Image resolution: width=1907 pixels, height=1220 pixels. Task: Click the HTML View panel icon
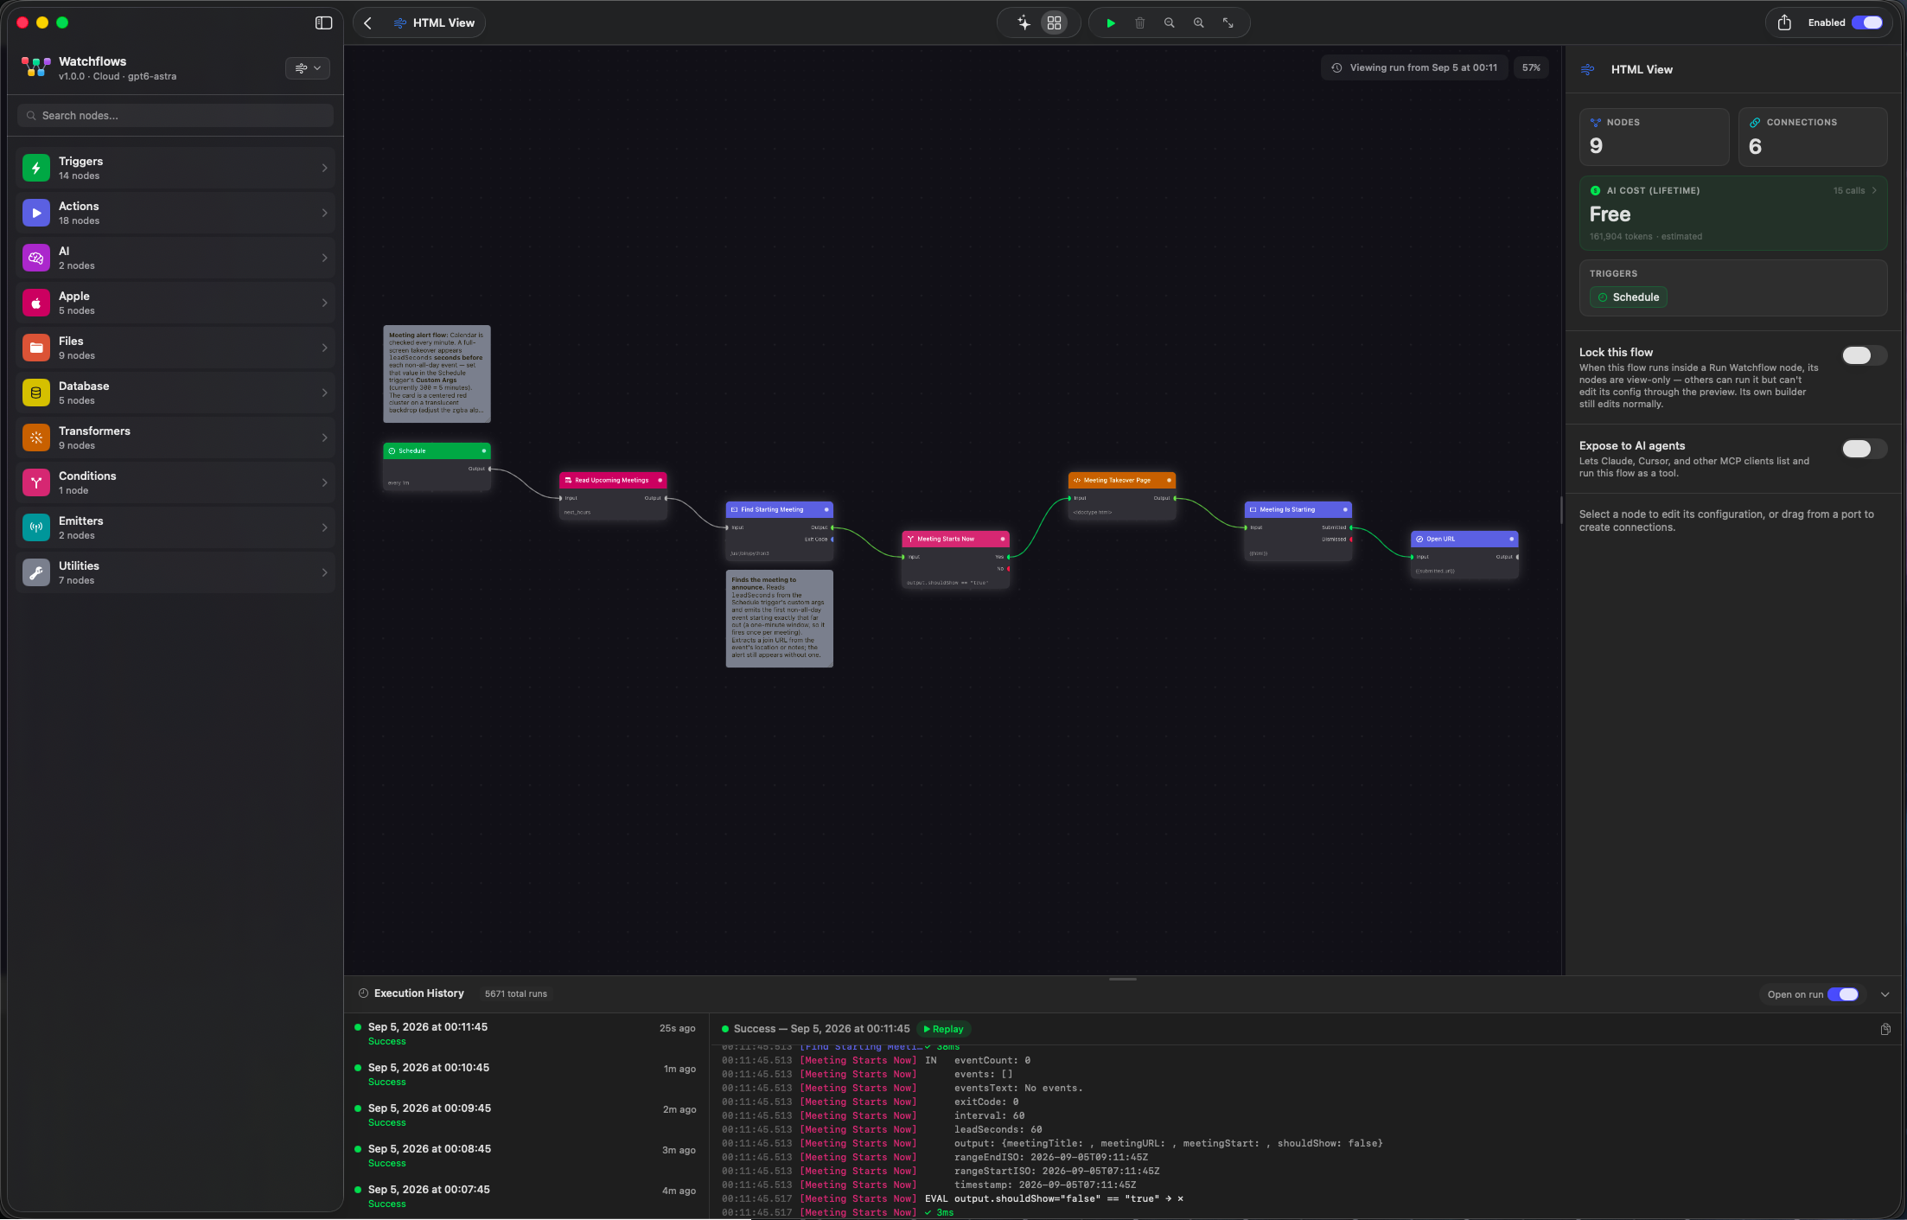click(x=1588, y=69)
